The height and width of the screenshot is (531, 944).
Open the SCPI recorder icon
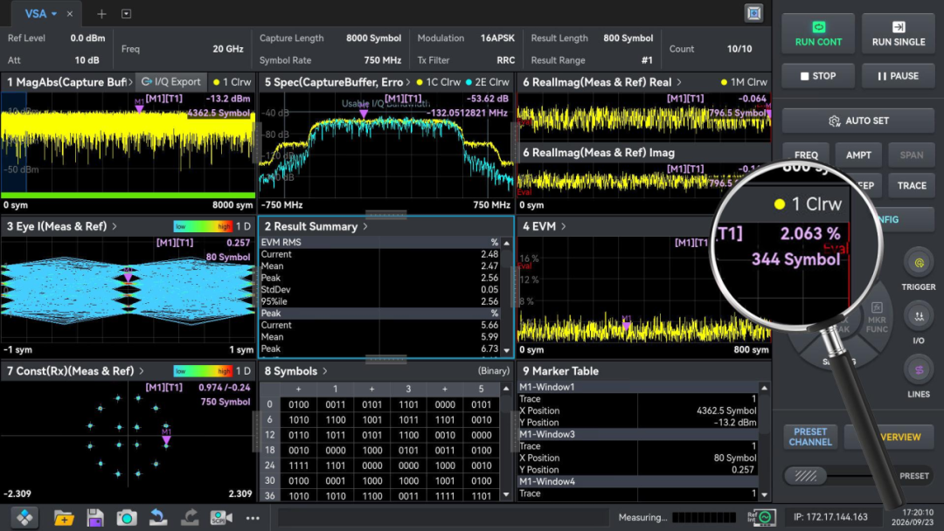(x=221, y=518)
